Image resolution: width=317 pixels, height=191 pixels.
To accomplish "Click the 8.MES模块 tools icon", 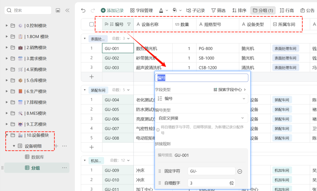I will click(20, 113).
